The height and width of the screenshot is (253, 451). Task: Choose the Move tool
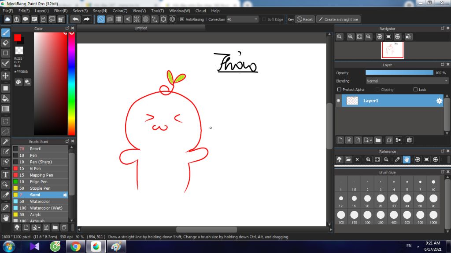click(6, 76)
